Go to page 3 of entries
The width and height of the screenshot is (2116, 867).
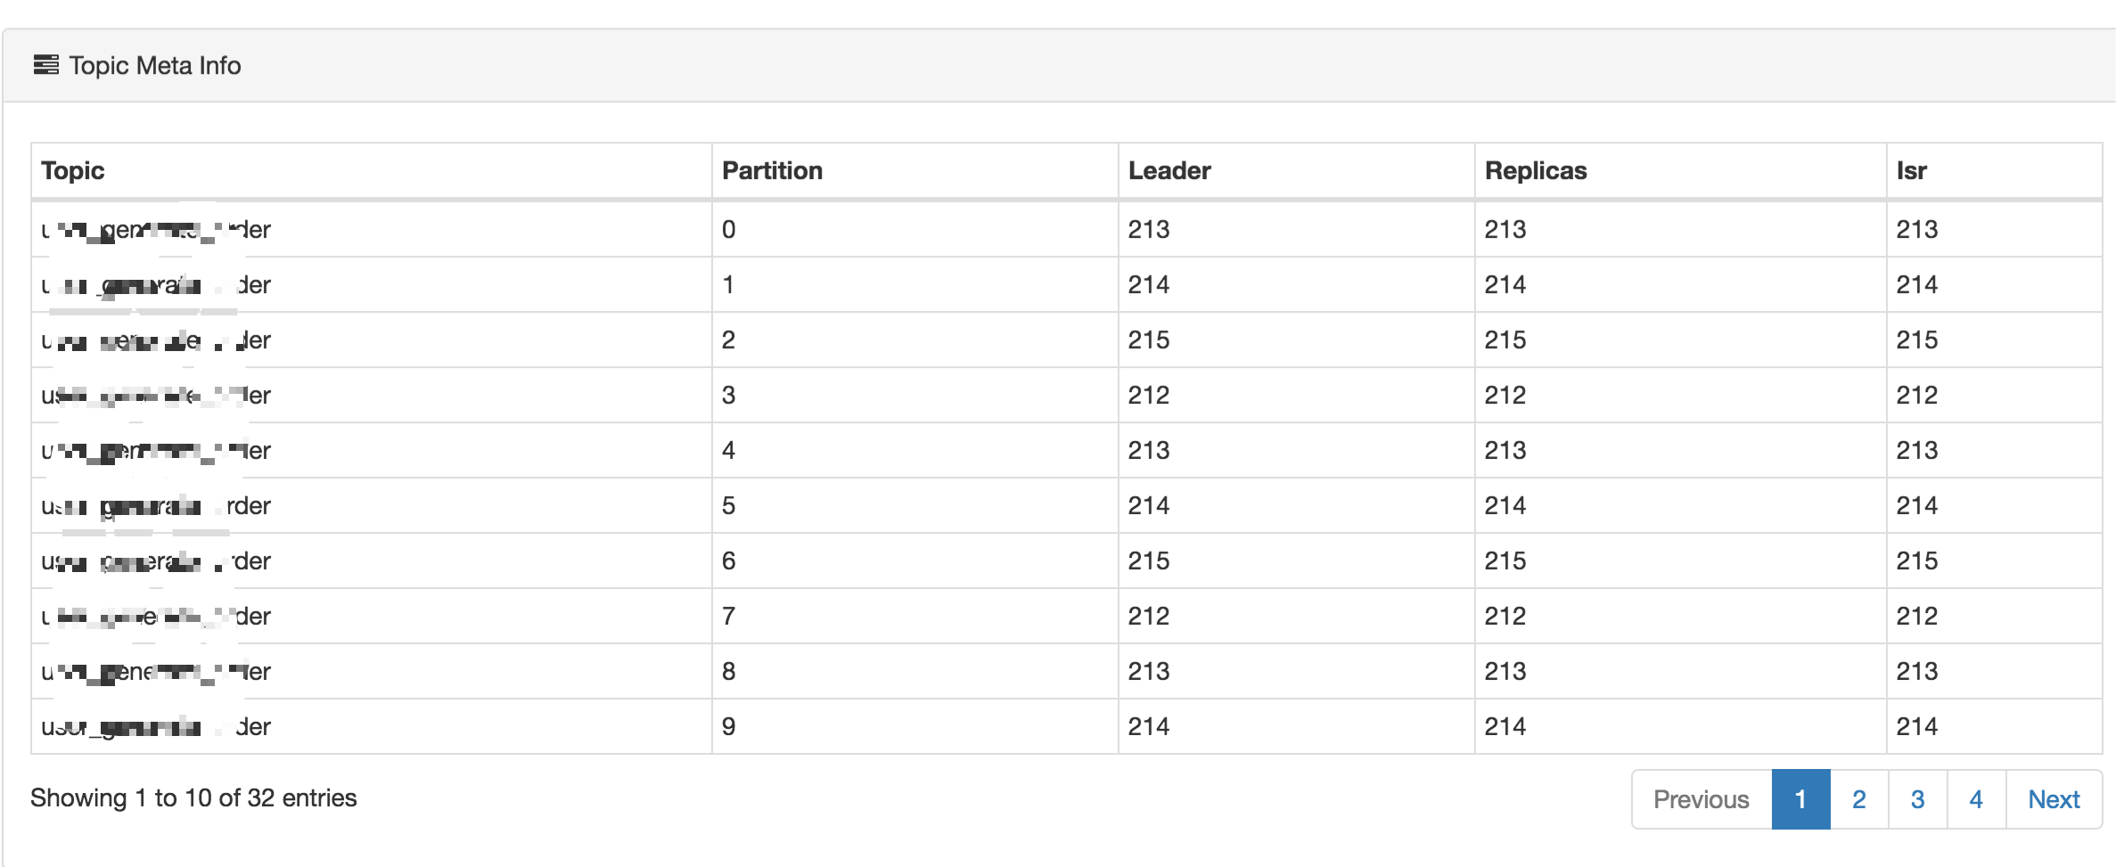pyautogui.click(x=1917, y=799)
